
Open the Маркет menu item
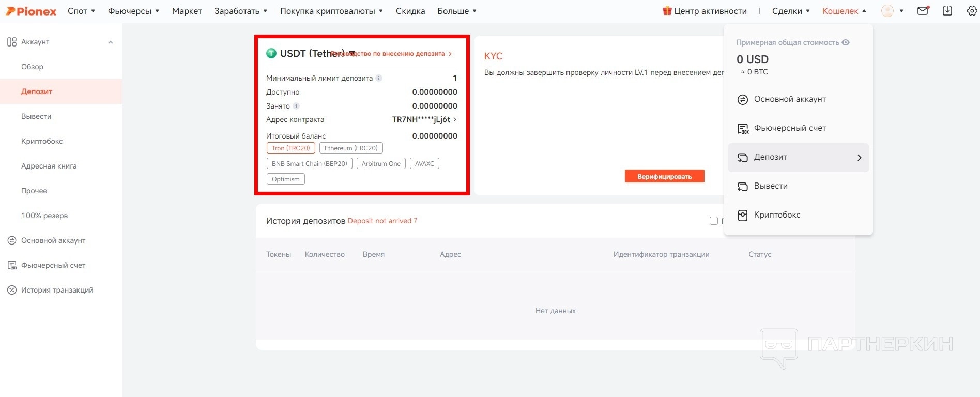click(187, 11)
